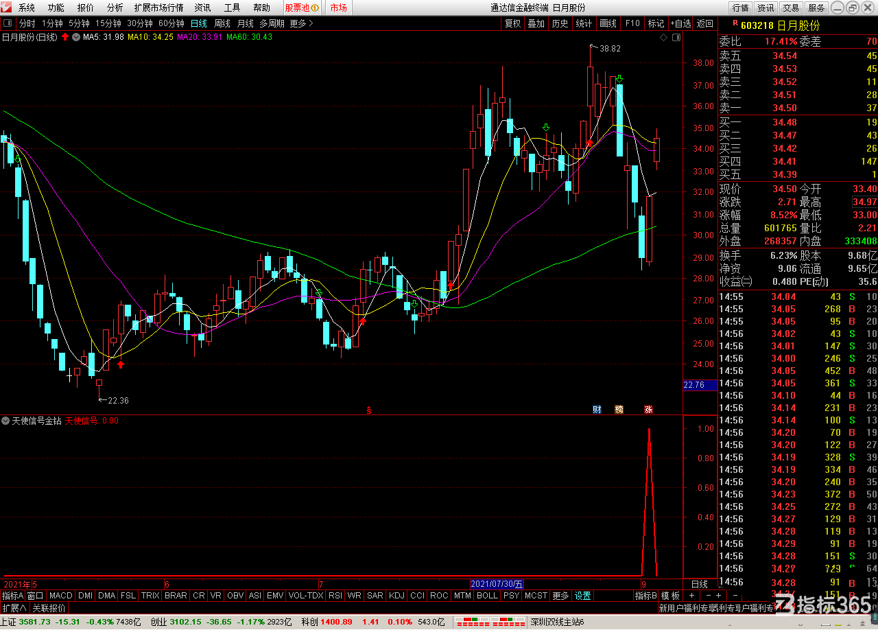Screen dimensions: 878x630
Task: Switch to the 交易 tab at top right
Action: (x=791, y=8)
